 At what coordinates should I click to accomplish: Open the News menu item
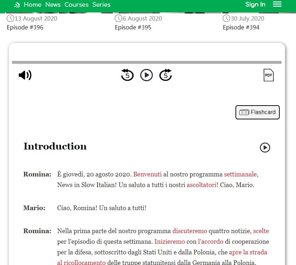tap(53, 5)
